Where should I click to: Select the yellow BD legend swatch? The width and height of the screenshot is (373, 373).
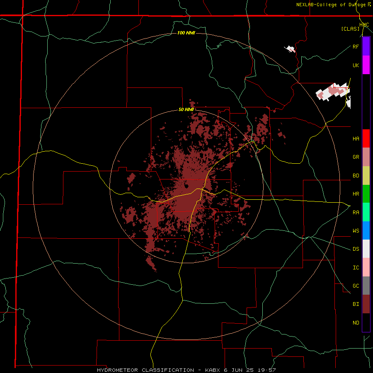pos(366,175)
